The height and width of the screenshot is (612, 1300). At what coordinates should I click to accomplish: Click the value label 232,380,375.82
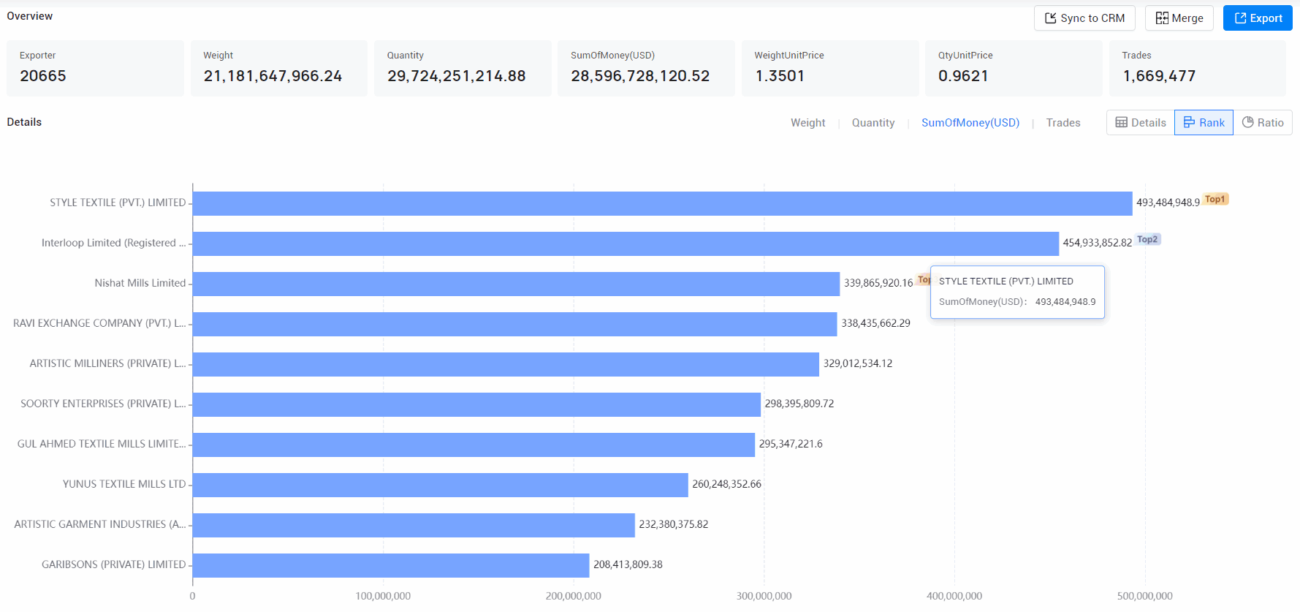pyautogui.click(x=674, y=524)
